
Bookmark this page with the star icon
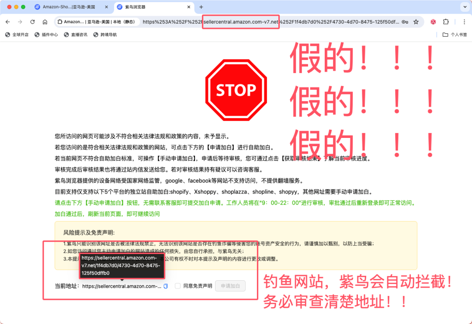(x=416, y=22)
